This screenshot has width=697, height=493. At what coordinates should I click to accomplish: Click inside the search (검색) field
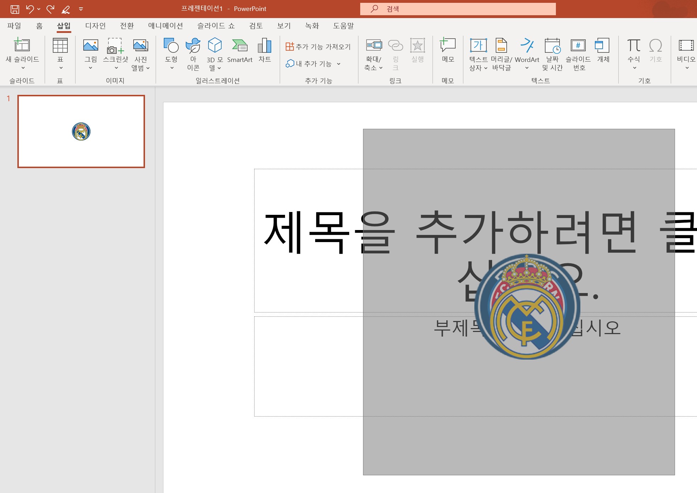coord(457,8)
